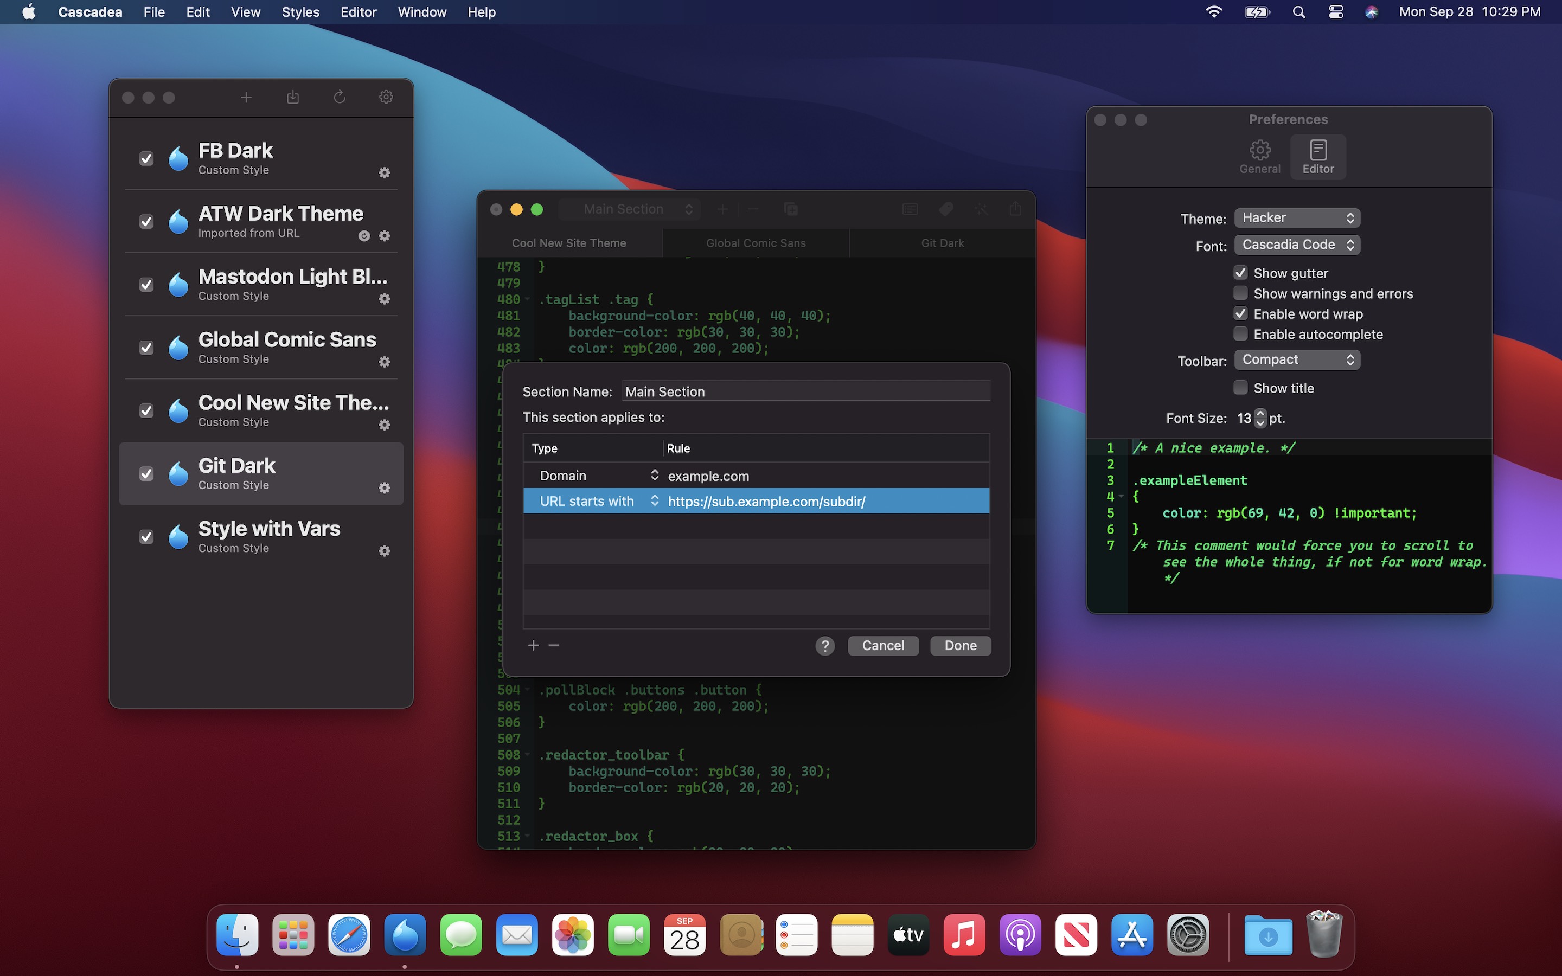Image resolution: width=1562 pixels, height=976 pixels.
Task: Enable Show warnings and errors
Action: coord(1240,294)
